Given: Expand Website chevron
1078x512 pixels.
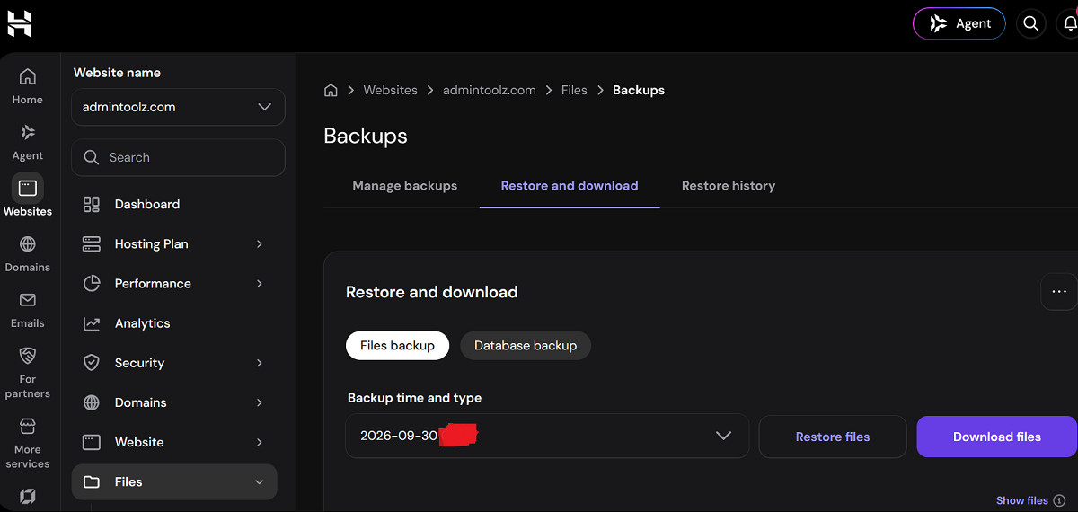Looking at the screenshot, I should (x=260, y=442).
